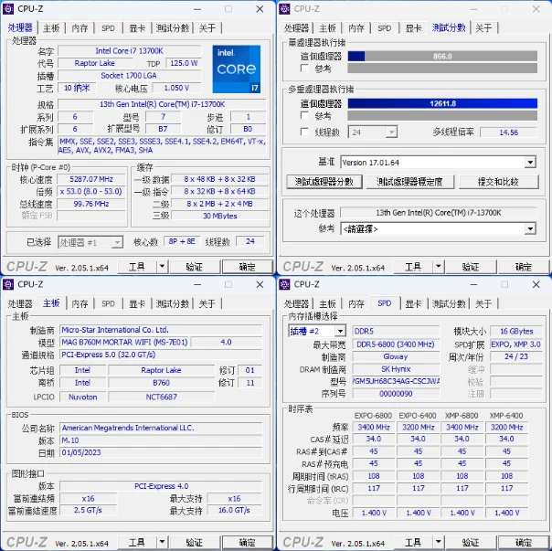Expand the Version 17.01.64 benchmark dropdown
Screen dimensions: 552x551
[x=530, y=163]
